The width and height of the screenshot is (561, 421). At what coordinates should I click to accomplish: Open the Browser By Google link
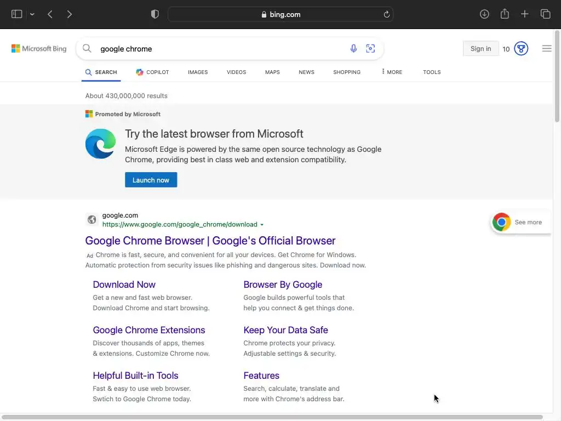point(283,285)
